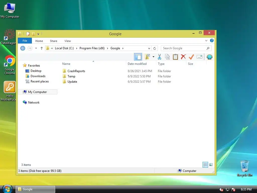Select the Update folder
Image resolution: width=257 pixels, height=193 pixels.
click(72, 82)
